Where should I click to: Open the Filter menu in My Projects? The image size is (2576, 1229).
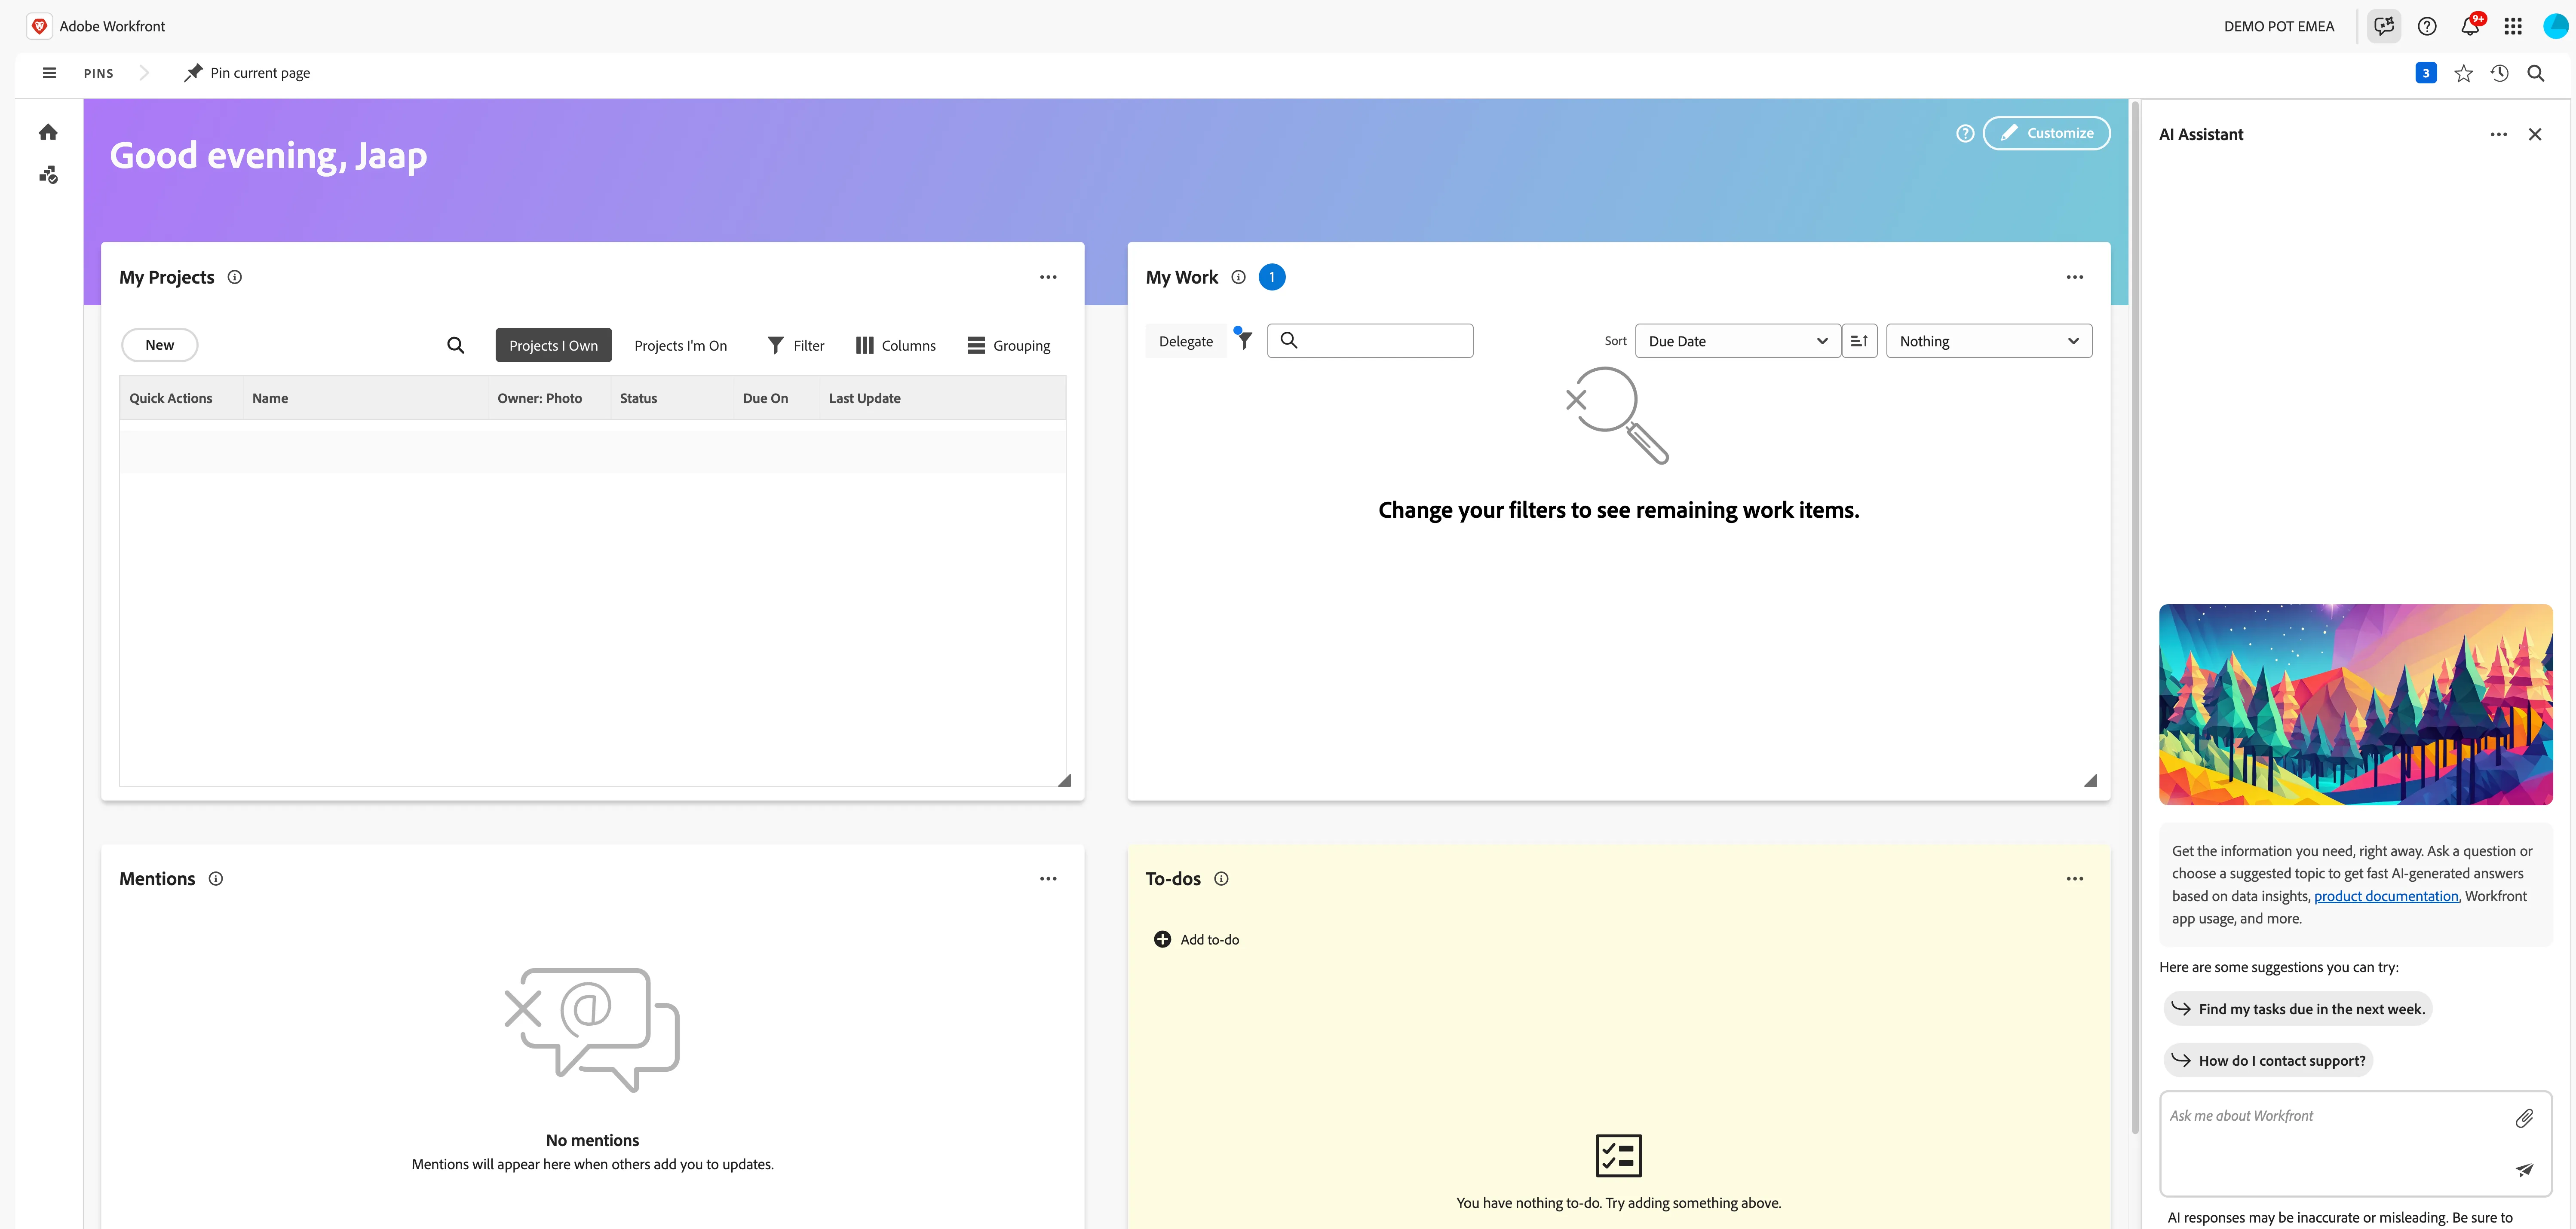tap(796, 346)
